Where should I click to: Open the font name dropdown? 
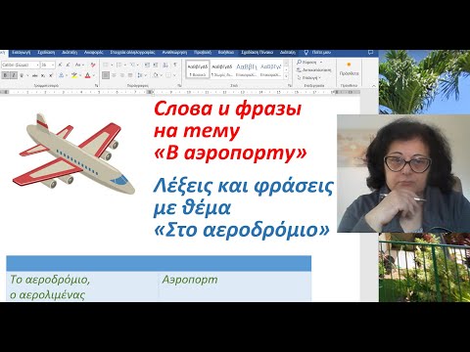37,65
